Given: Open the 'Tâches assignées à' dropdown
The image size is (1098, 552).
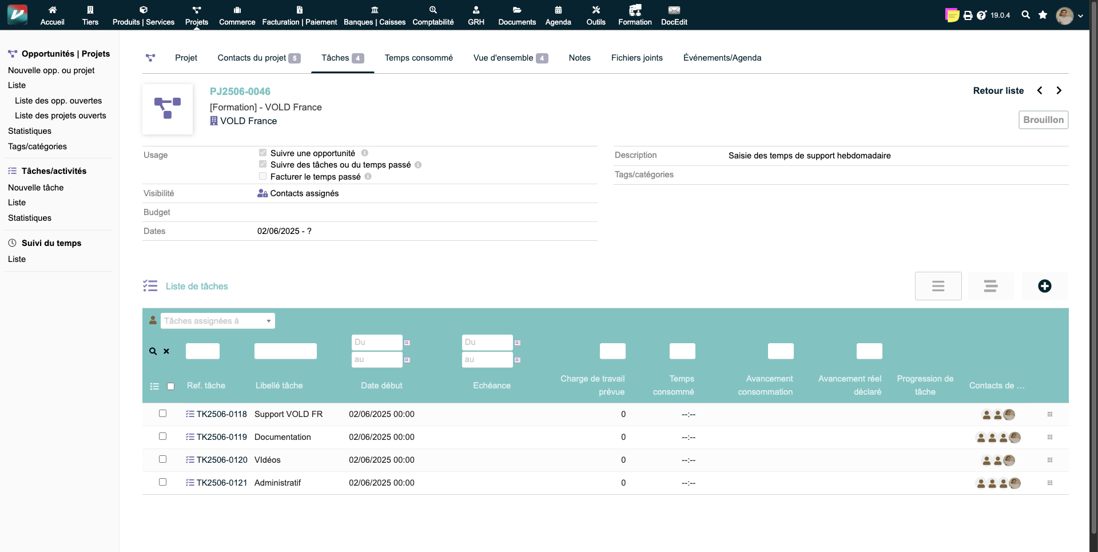Looking at the screenshot, I should pyautogui.click(x=217, y=321).
